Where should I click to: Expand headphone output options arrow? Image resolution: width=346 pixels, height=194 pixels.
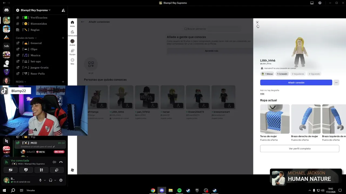pos(55,180)
